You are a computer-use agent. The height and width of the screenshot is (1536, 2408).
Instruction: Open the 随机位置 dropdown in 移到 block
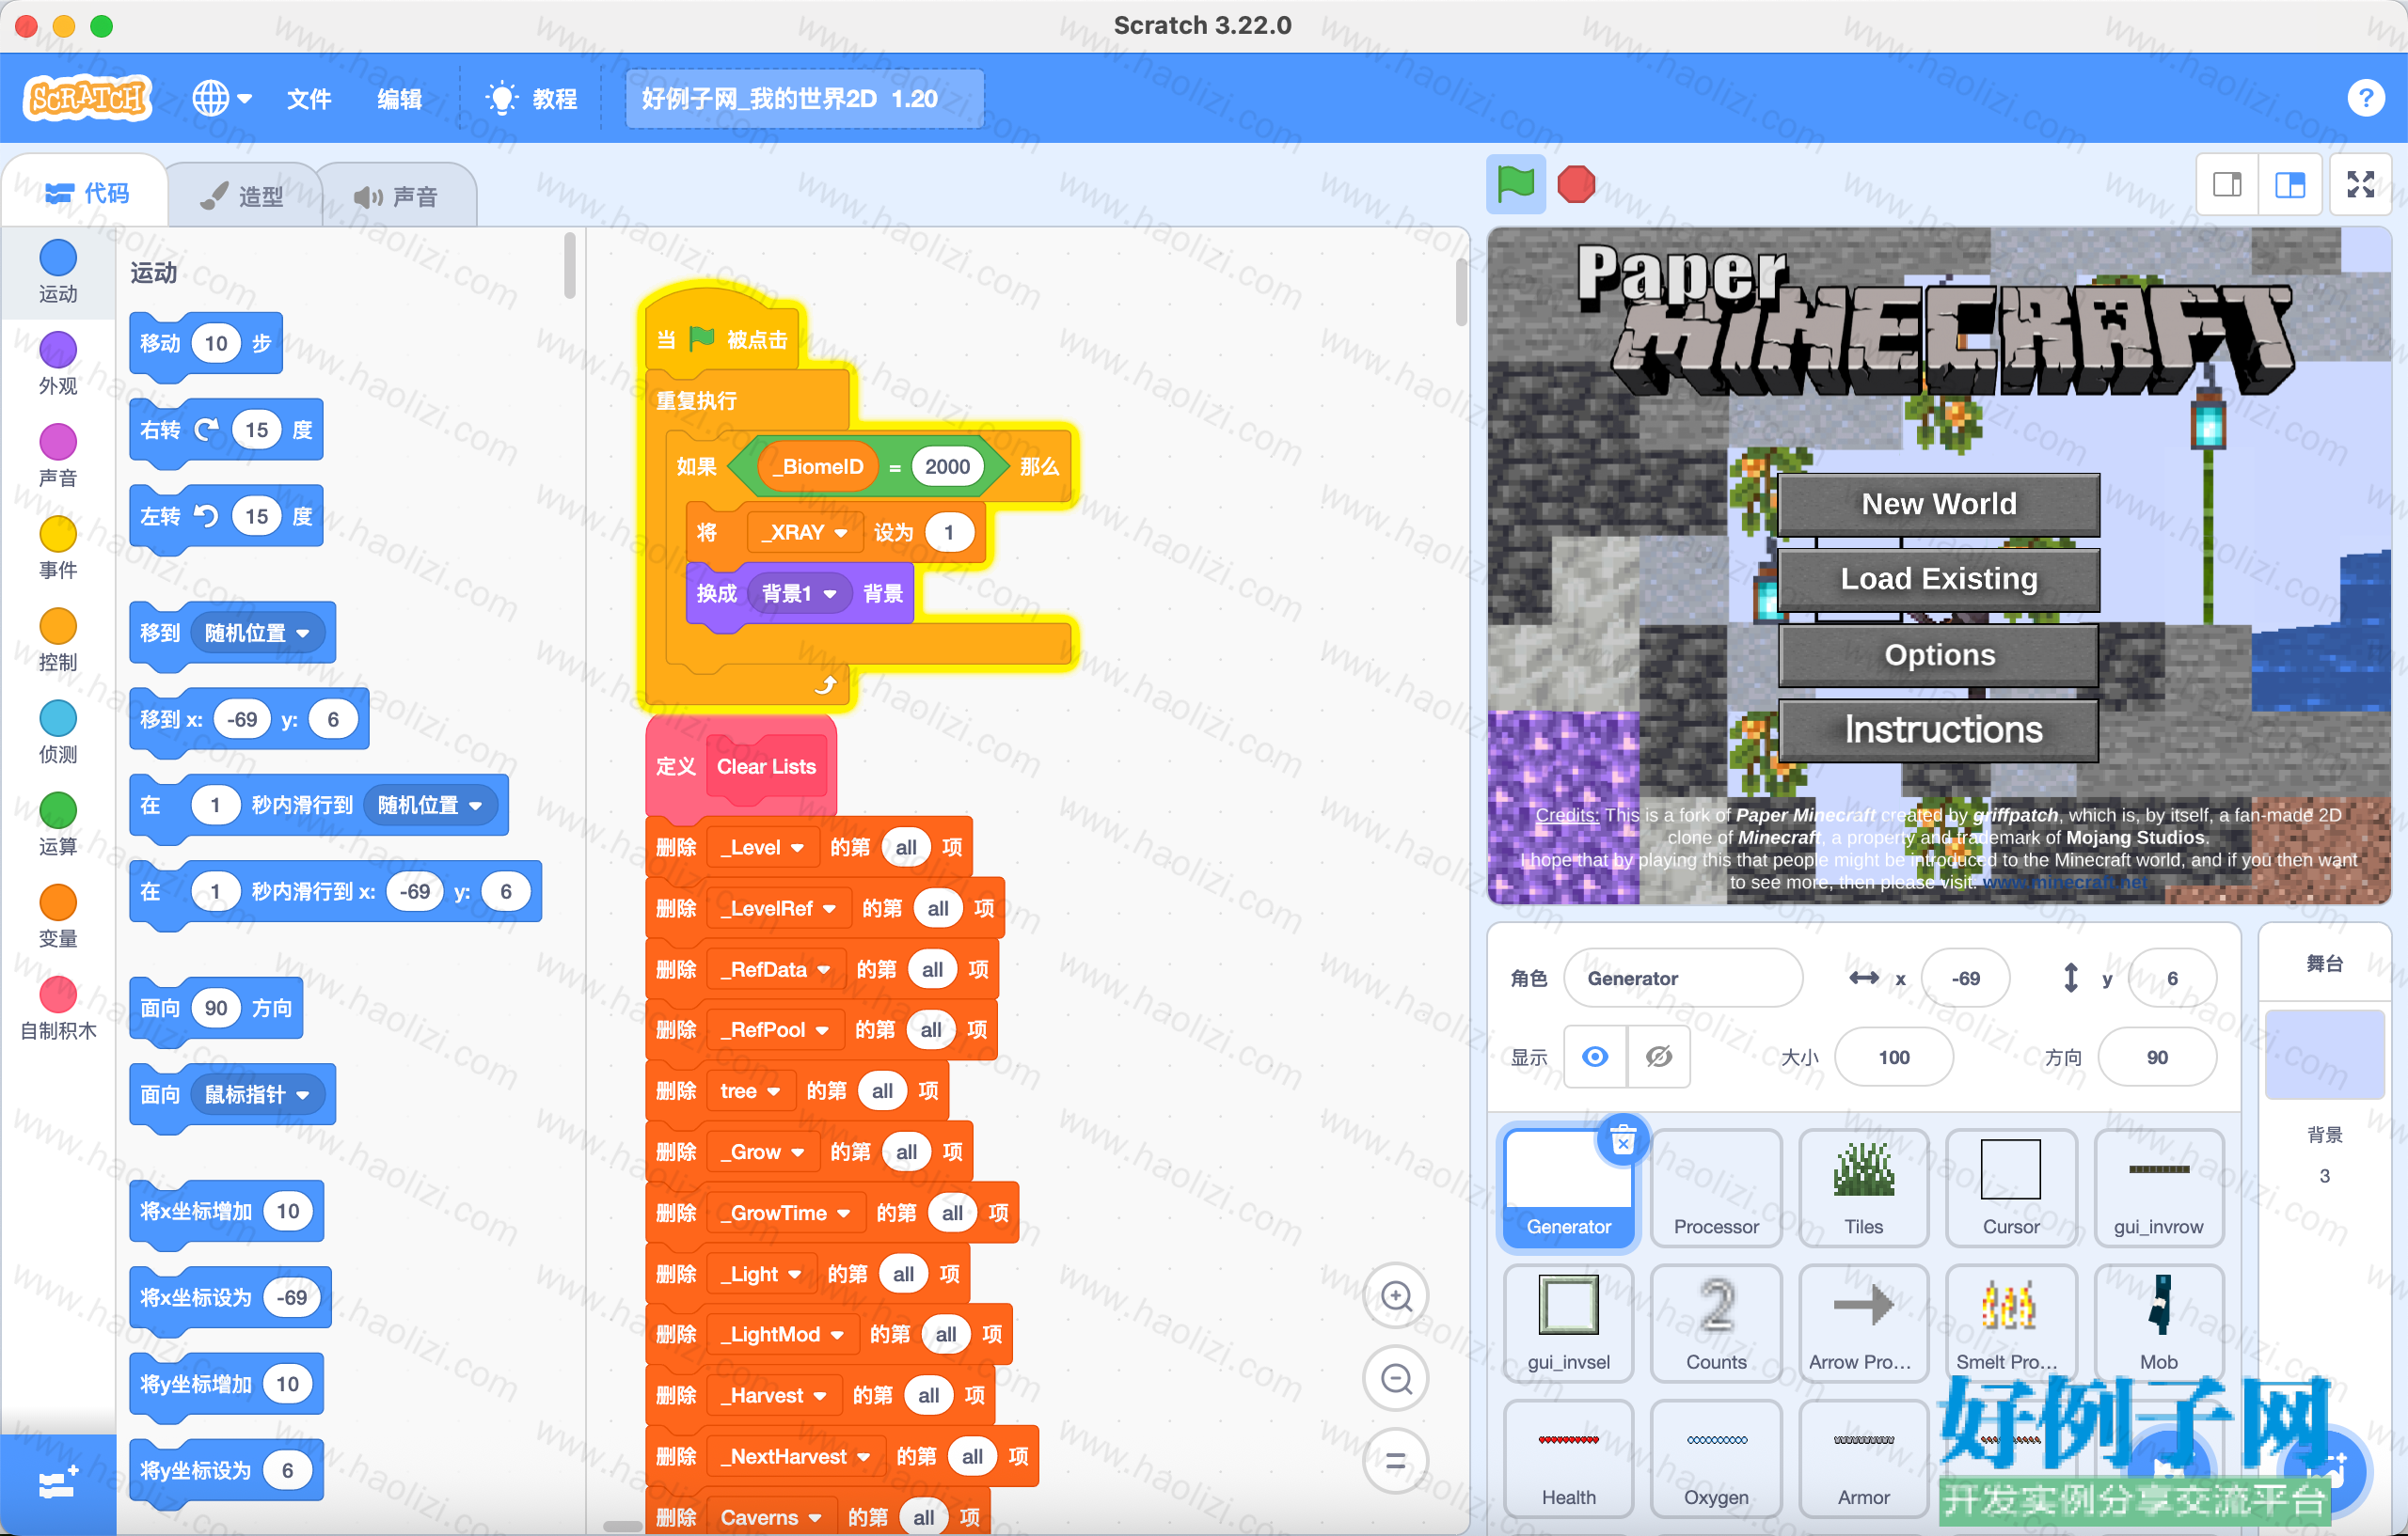coord(257,634)
